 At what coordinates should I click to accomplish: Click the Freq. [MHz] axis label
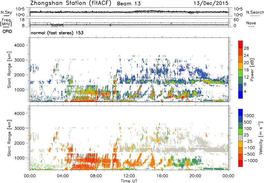[x=6, y=22]
